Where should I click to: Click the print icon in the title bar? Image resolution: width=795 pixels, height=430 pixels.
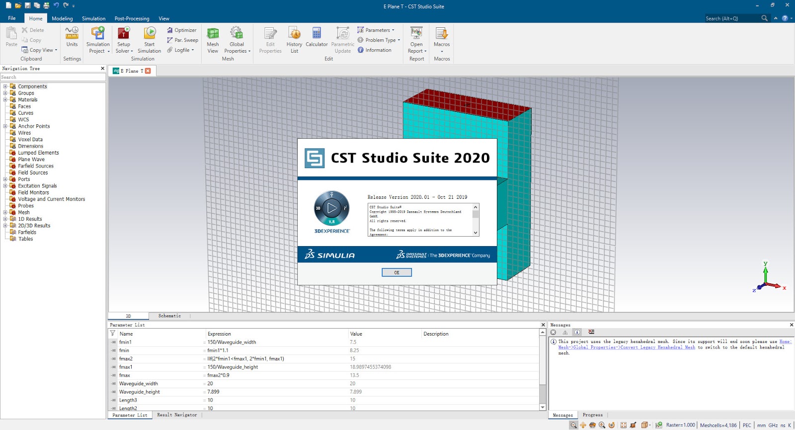point(46,5)
